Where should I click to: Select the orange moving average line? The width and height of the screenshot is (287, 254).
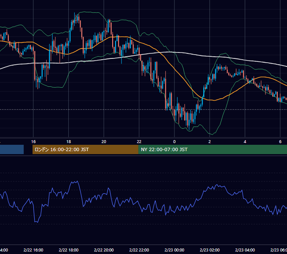click(176, 70)
